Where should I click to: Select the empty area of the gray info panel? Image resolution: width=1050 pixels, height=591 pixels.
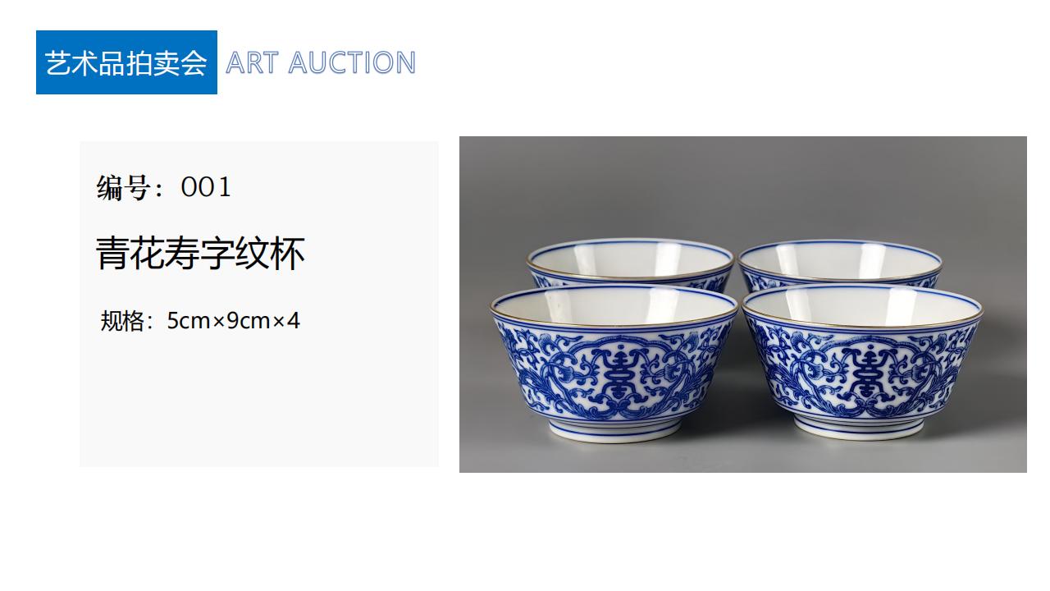[258, 402]
